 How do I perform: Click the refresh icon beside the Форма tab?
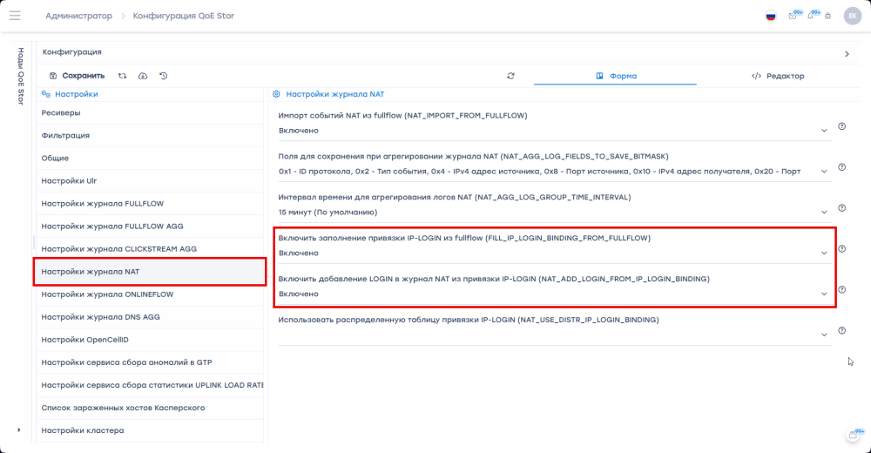510,76
